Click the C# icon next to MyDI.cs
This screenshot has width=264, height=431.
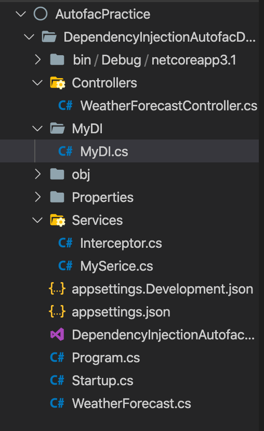point(65,151)
